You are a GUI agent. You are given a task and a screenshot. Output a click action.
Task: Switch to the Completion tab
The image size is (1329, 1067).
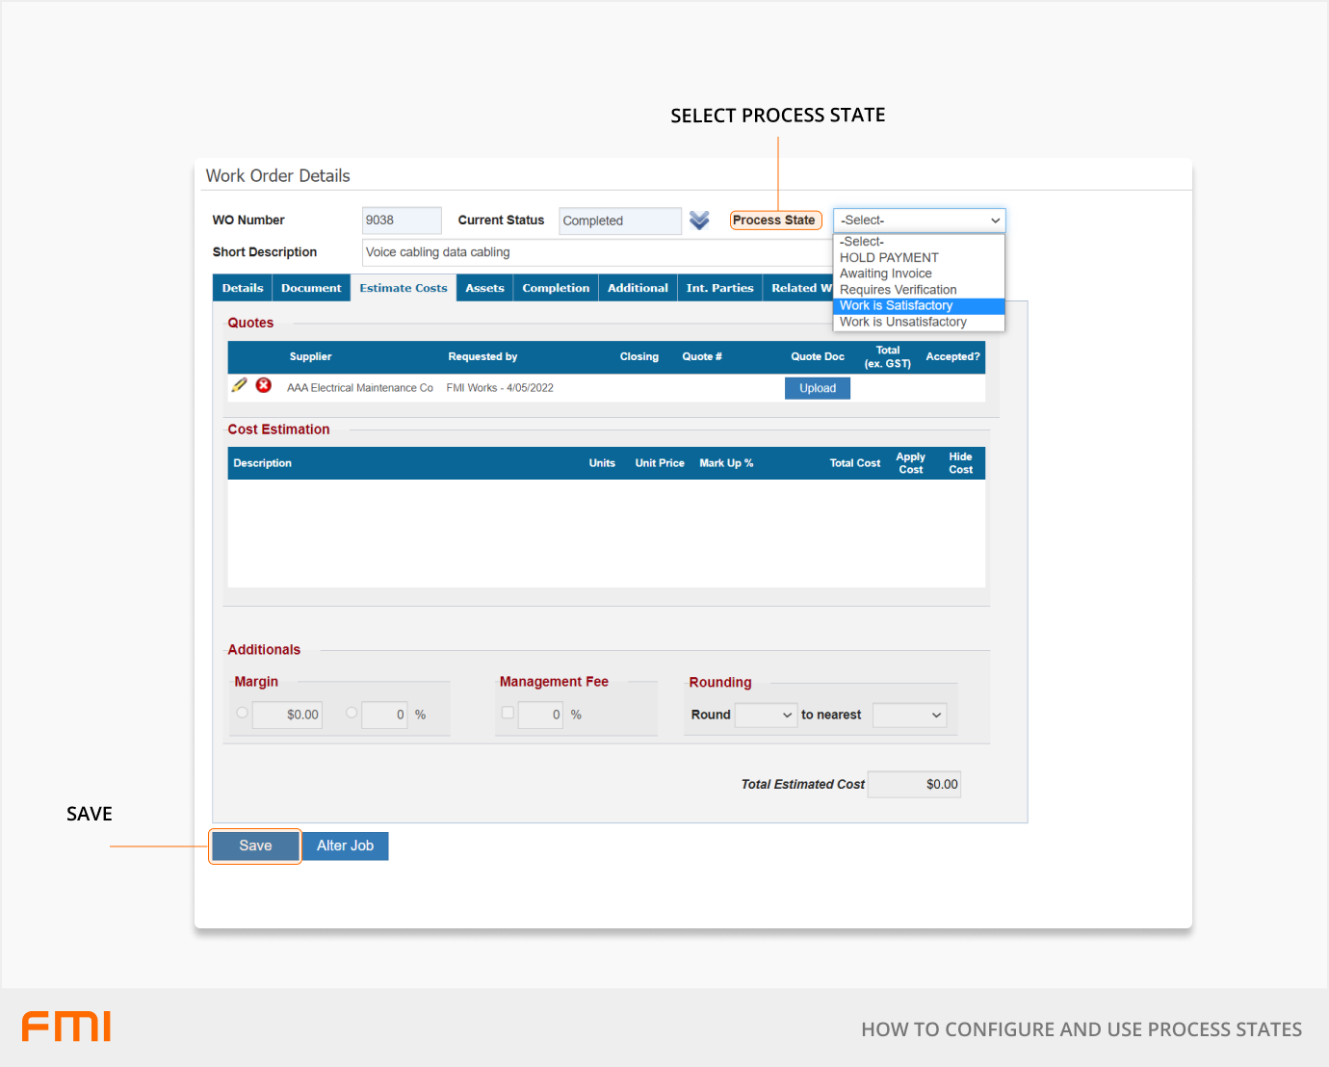556,288
